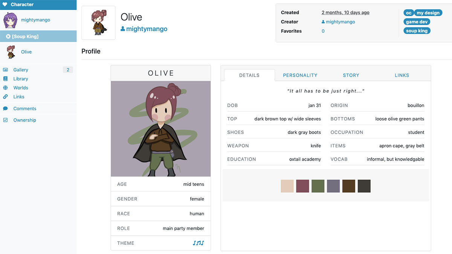Open the Comments bubble icon

click(5, 108)
